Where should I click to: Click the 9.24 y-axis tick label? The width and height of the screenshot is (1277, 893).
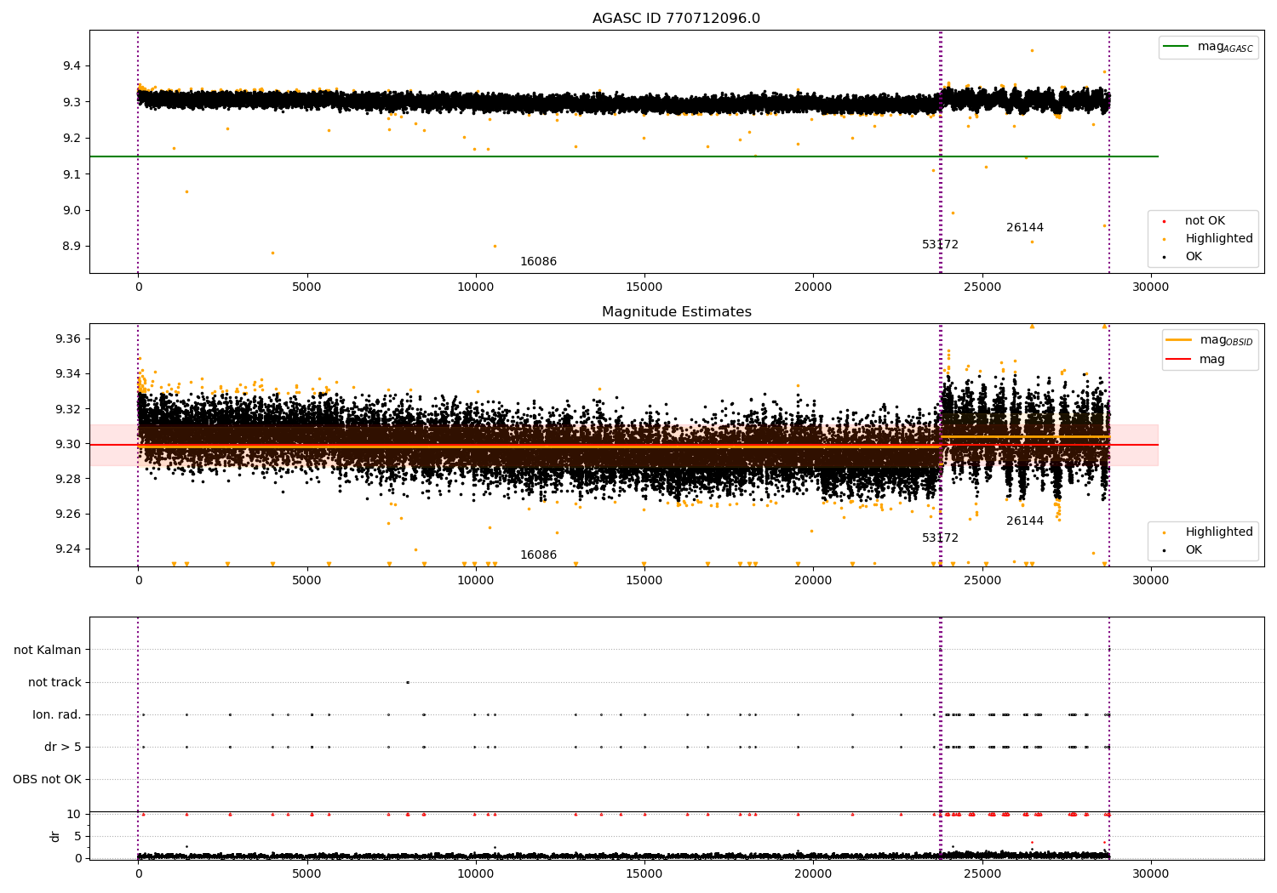(68, 549)
